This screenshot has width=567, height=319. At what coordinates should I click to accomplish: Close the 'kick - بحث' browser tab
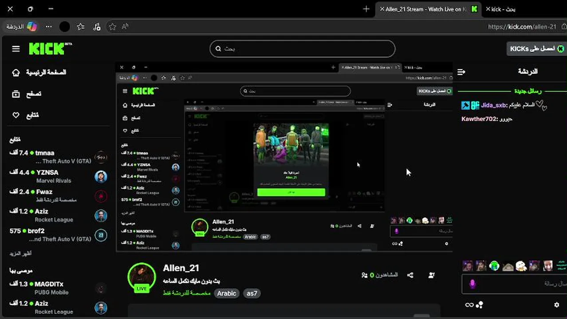pyautogui.click(x=488, y=9)
